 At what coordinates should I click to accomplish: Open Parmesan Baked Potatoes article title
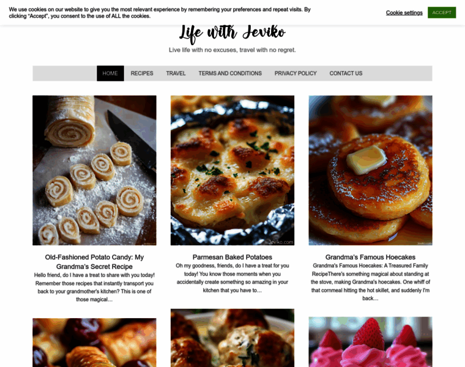tap(232, 257)
